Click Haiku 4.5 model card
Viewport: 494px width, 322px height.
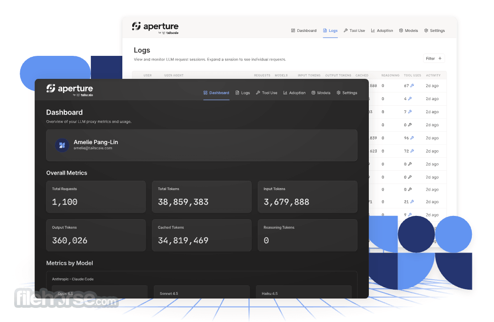(304, 292)
